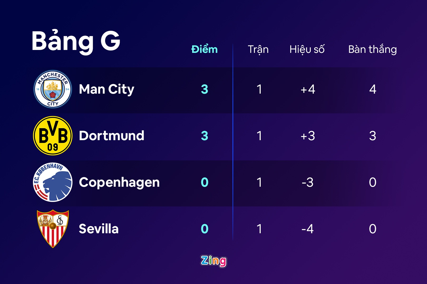Click Sevilla's points value 0
Screen dimensions: 427x284
pos(205,229)
